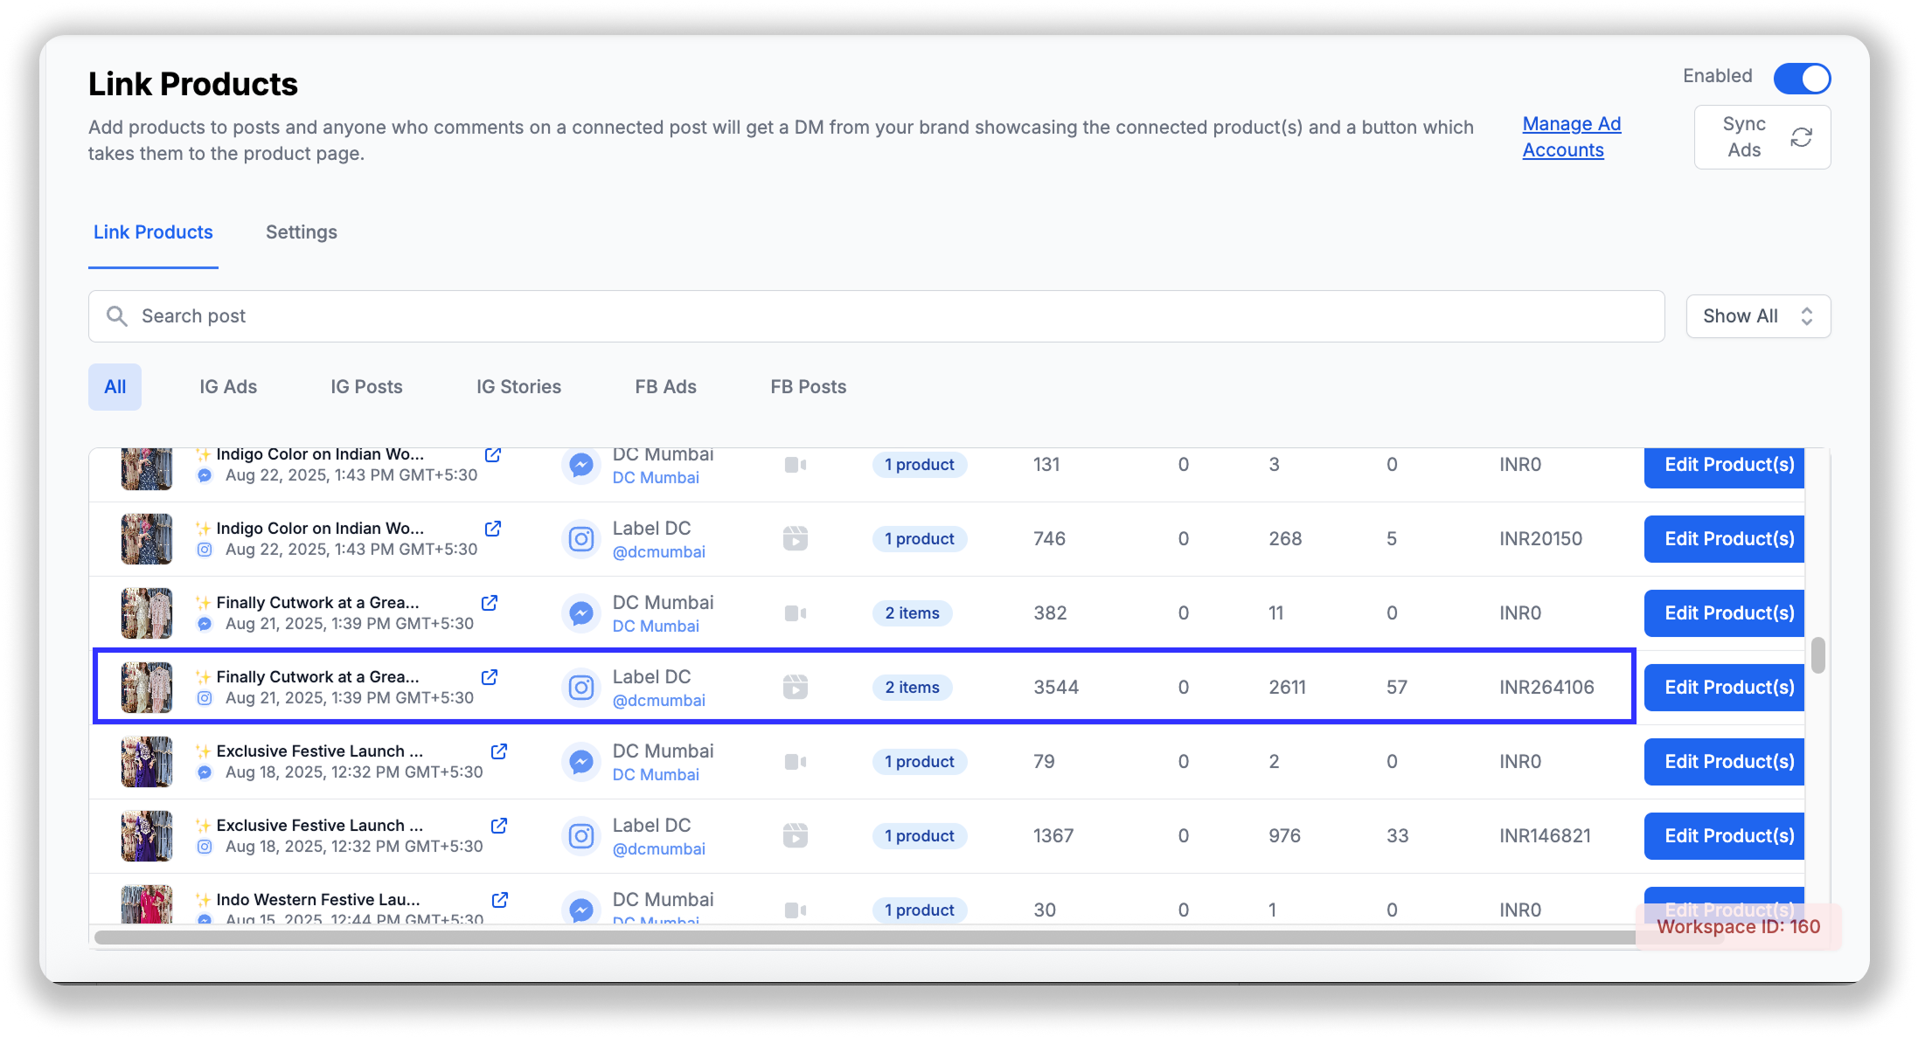This screenshot has height=1038, width=1918.
Task: Click the vertical scrollbar thumb
Action: [1818, 655]
